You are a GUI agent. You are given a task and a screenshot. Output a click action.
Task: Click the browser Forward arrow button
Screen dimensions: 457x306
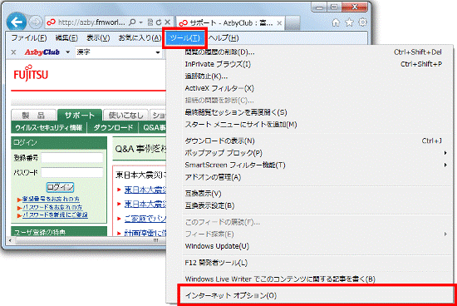coord(36,22)
